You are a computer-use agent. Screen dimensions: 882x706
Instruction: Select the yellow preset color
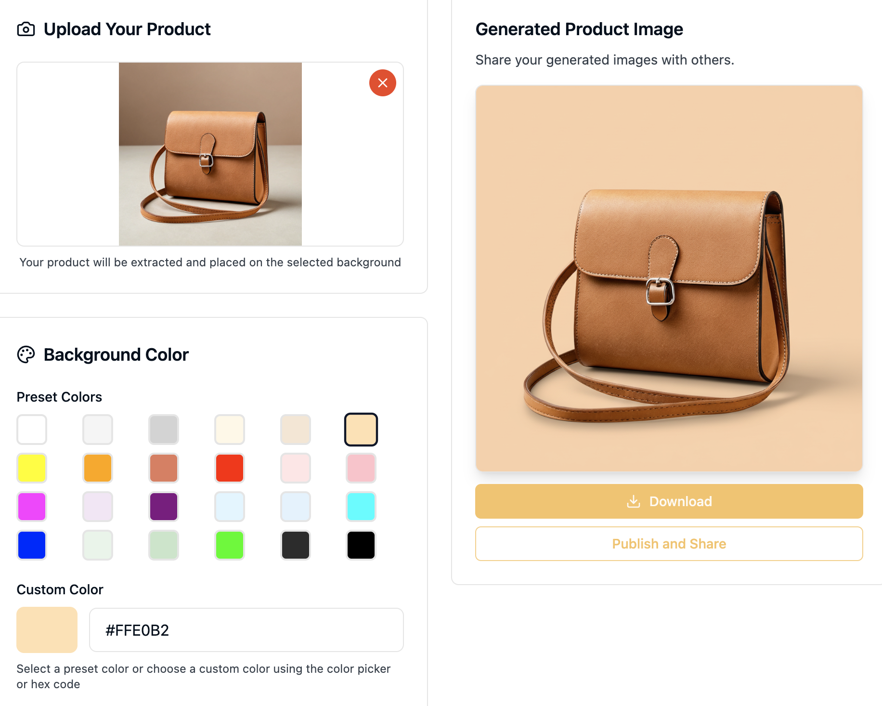click(31, 468)
